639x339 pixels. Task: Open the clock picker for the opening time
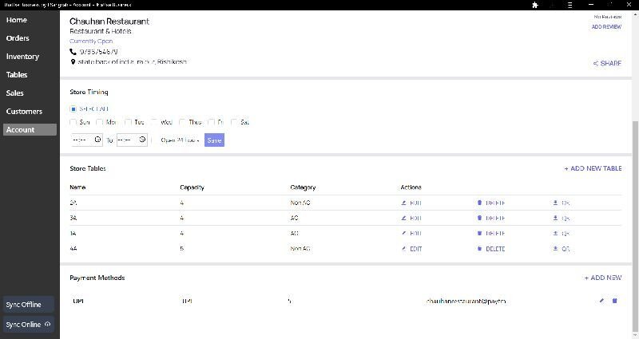click(98, 140)
